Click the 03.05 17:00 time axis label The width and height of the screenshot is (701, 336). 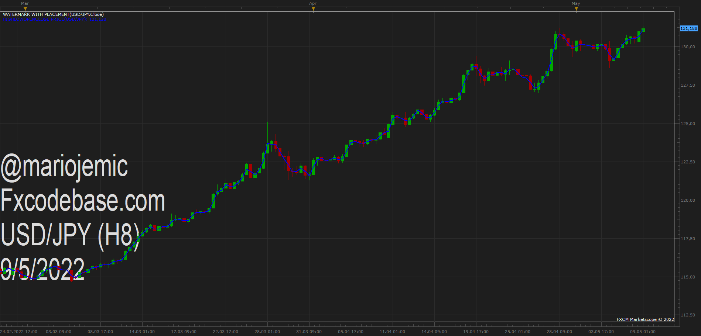601,332
